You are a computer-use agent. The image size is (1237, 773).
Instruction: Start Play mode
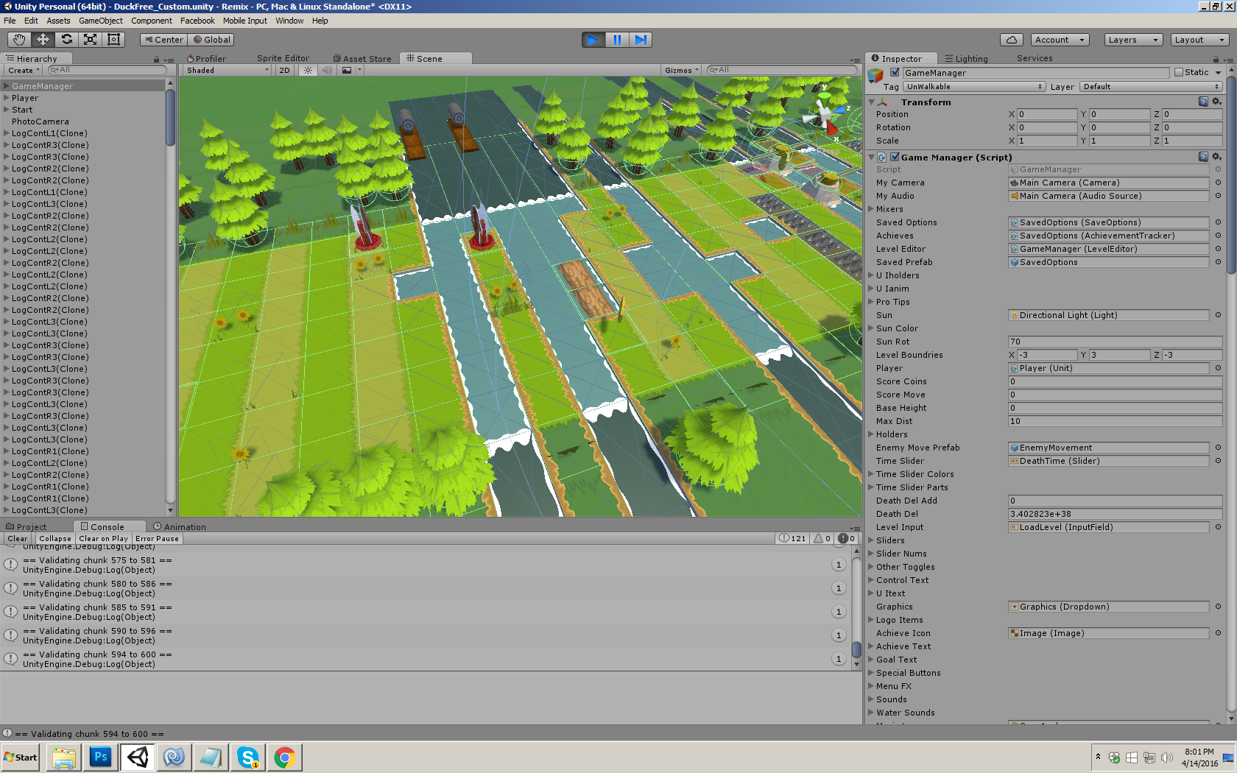point(593,40)
